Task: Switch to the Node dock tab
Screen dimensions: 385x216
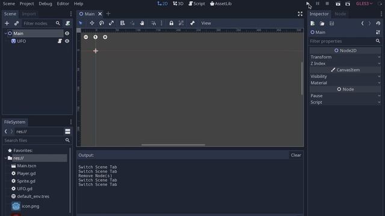Action: (340, 14)
